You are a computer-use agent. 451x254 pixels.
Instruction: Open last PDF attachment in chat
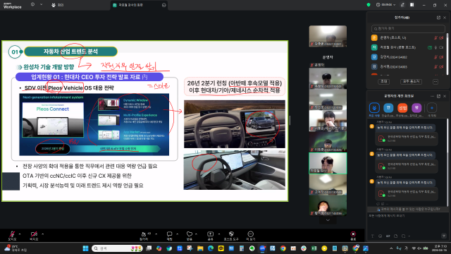[x=407, y=193]
